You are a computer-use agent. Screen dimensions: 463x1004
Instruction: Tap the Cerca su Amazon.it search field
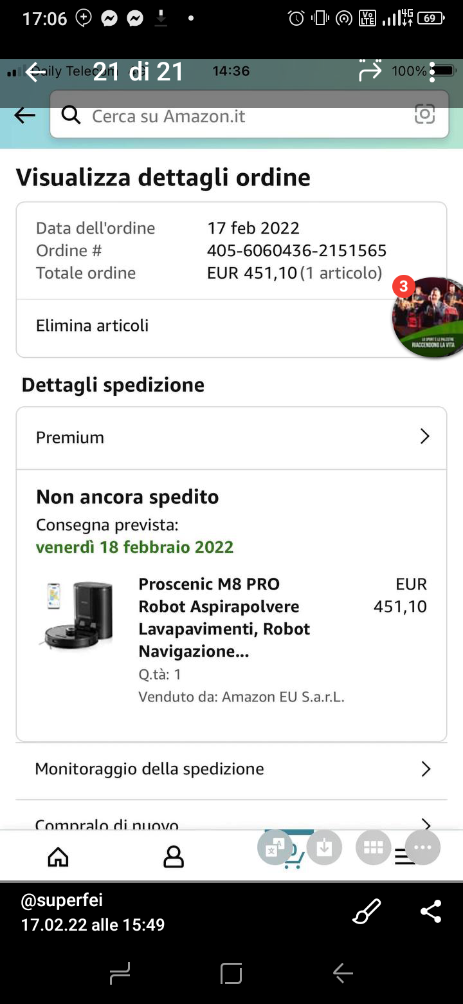coord(244,116)
